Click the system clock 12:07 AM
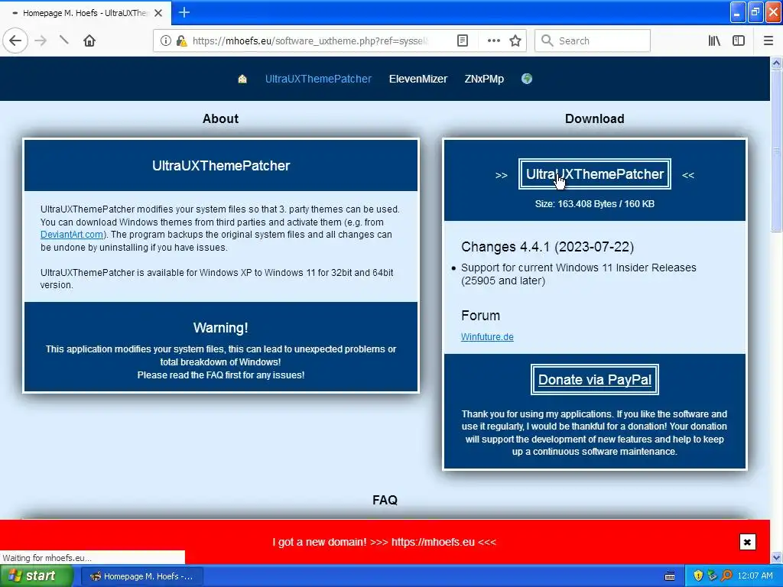Viewport: 783px width, 587px height. 755,576
